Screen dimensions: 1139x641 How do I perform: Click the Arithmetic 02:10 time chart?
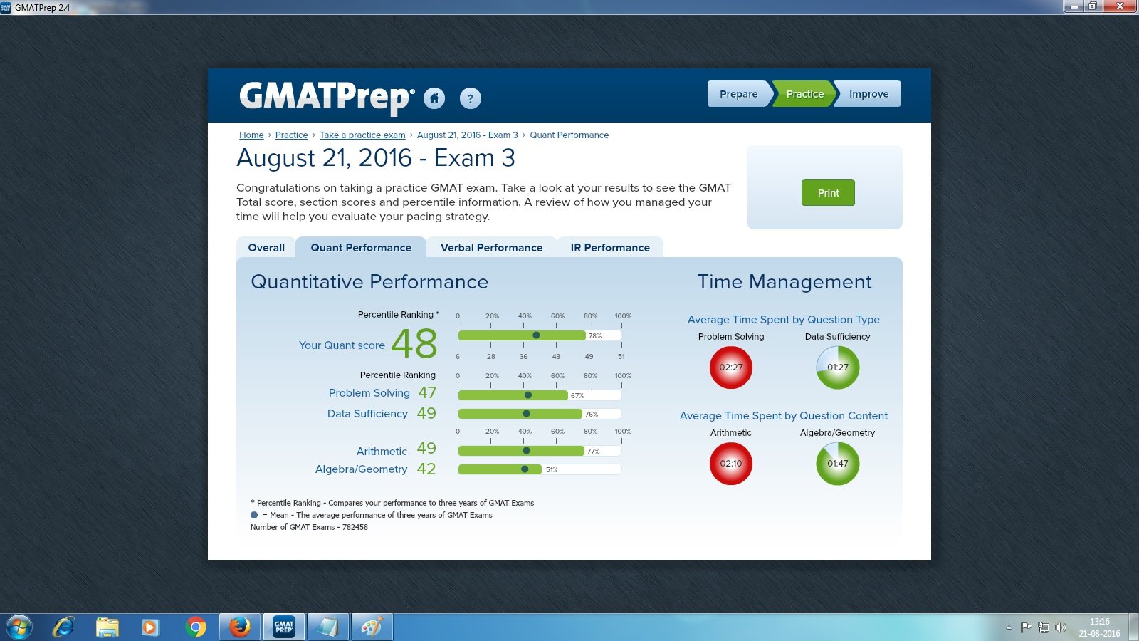(x=731, y=463)
